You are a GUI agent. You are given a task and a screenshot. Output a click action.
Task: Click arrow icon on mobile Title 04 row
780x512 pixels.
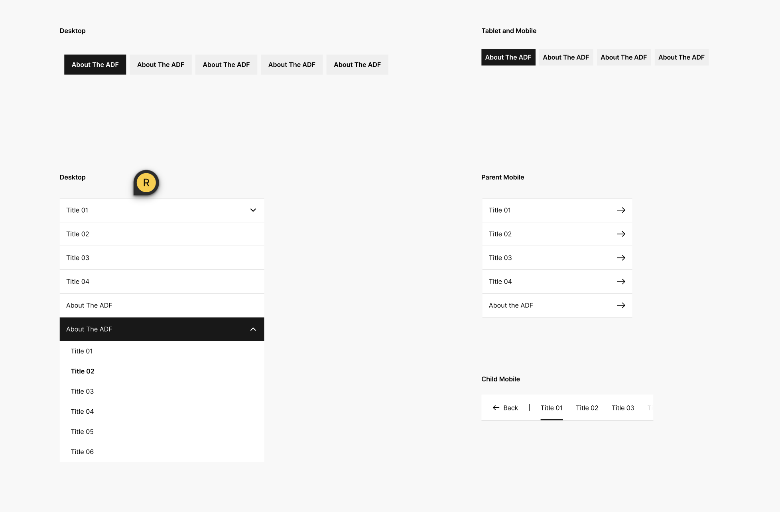pyautogui.click(x=621, y=281)
